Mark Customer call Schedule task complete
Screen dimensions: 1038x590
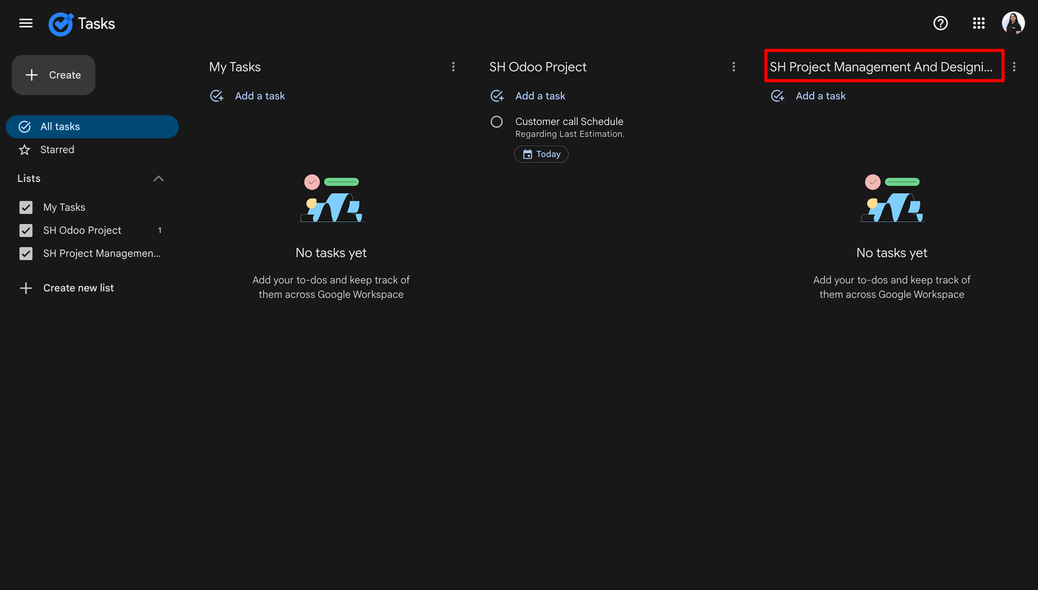point(496,122)
